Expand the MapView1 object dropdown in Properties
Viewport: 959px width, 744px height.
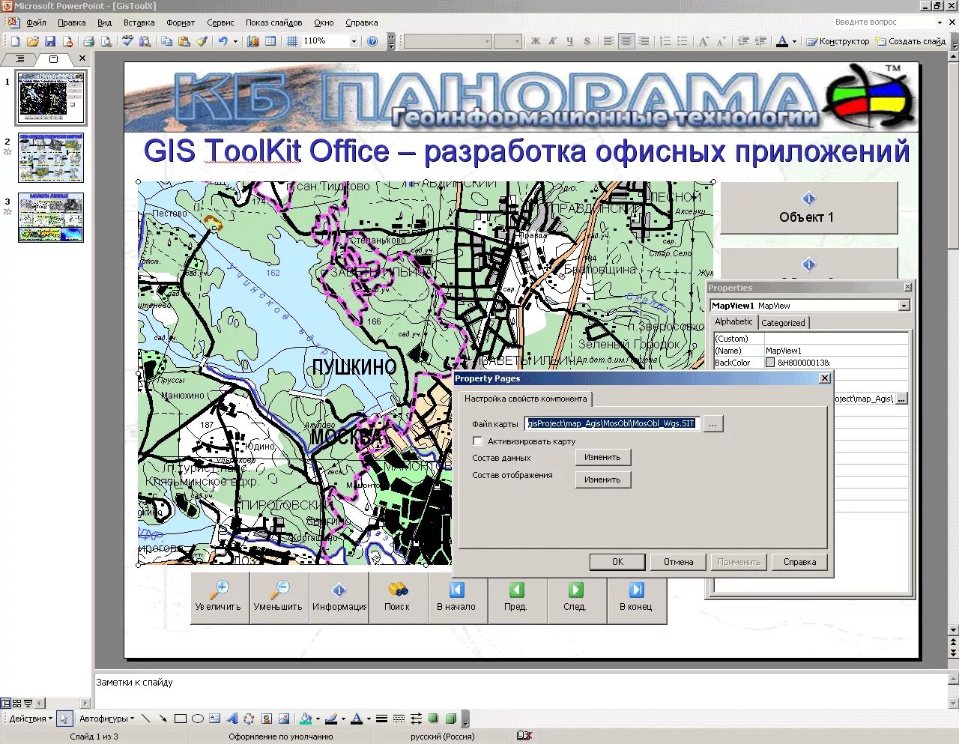point(904,306)
